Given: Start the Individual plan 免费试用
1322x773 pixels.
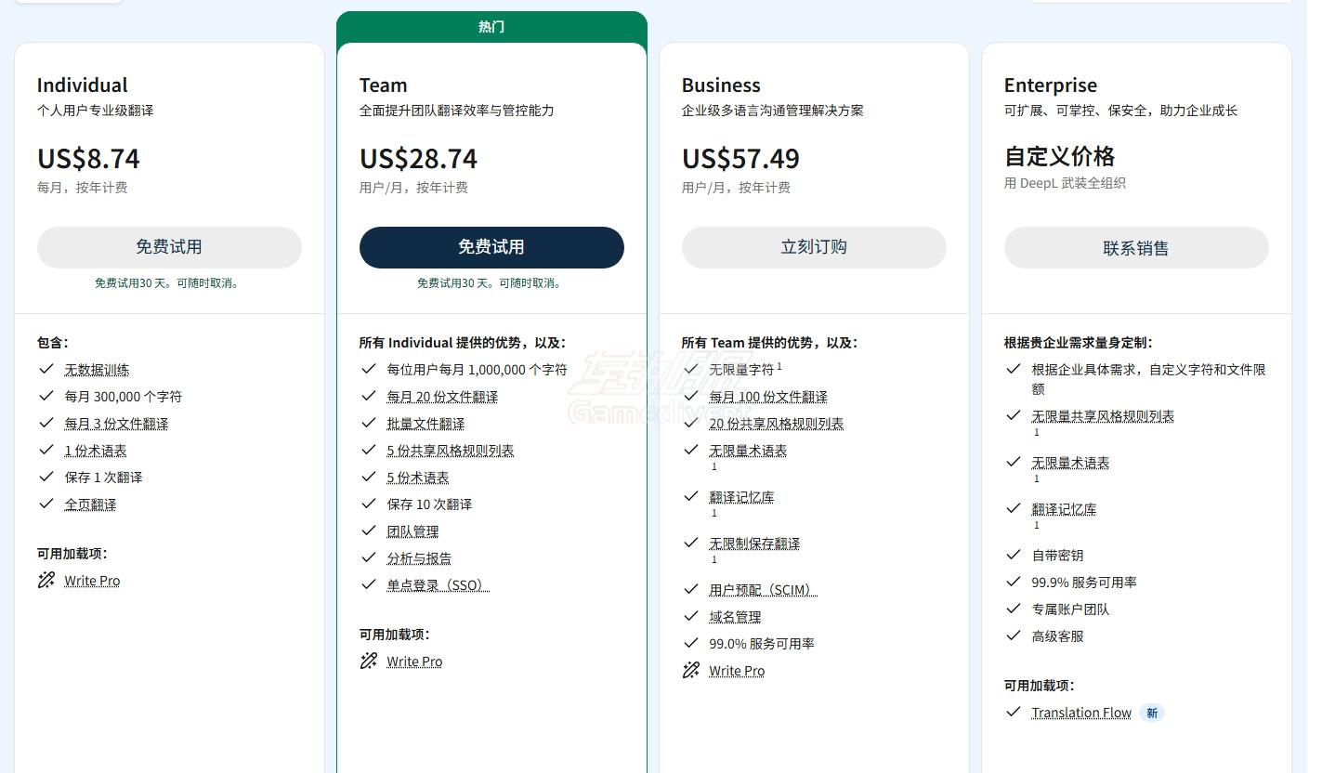Looking at the screenshot, I should 169,247.
